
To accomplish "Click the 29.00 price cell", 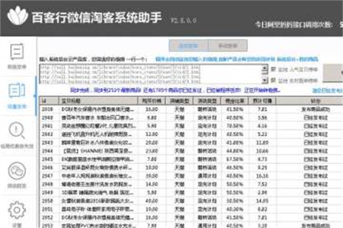I will click(x=151, y=142).
